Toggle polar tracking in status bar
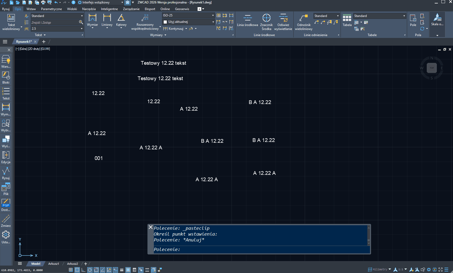Screen dimensions: 453x273 [90, 270]
